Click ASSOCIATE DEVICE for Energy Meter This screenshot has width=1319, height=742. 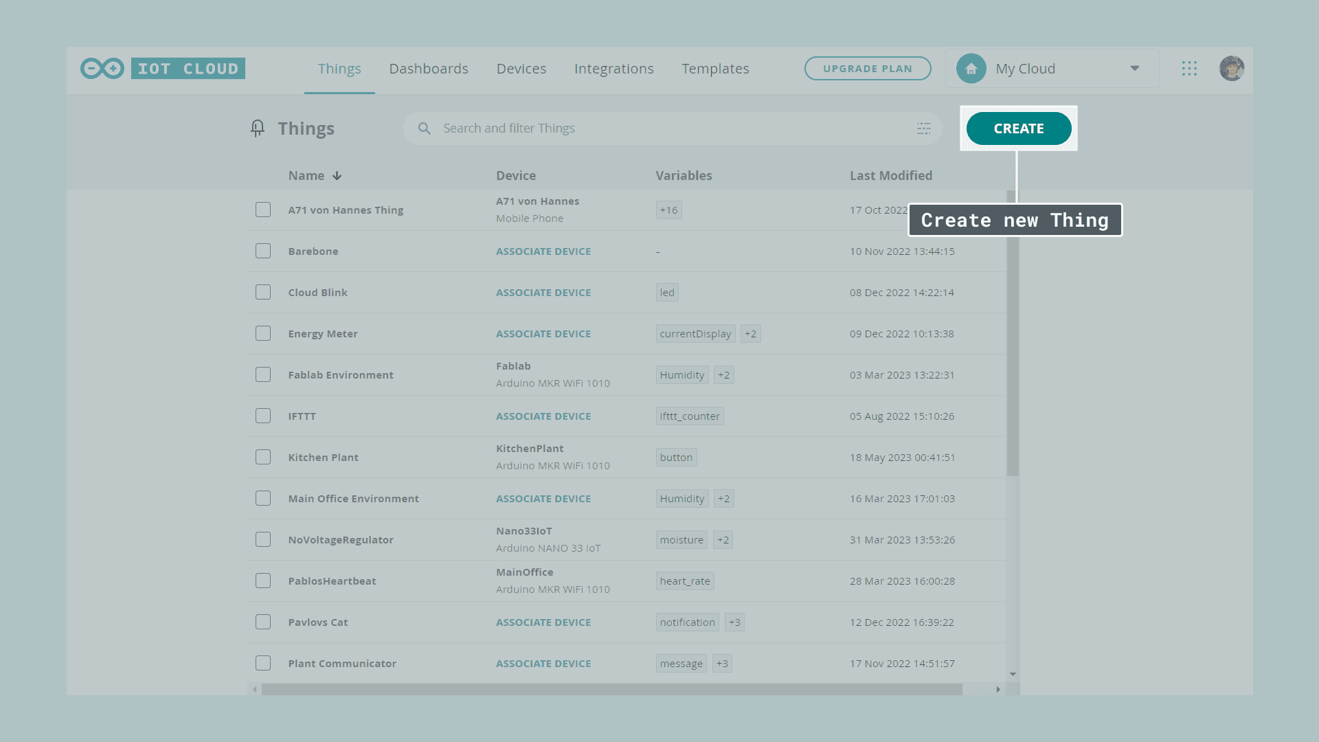pyautogui.click(x=543, y=334)
